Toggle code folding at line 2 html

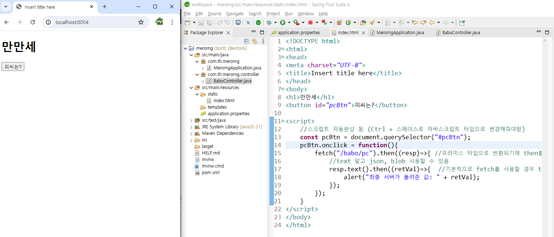283,49
